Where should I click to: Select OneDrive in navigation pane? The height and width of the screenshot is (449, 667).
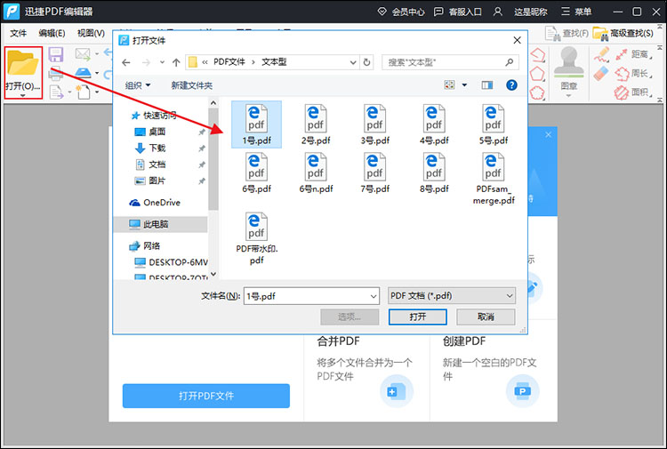click(x=155, y=203)
